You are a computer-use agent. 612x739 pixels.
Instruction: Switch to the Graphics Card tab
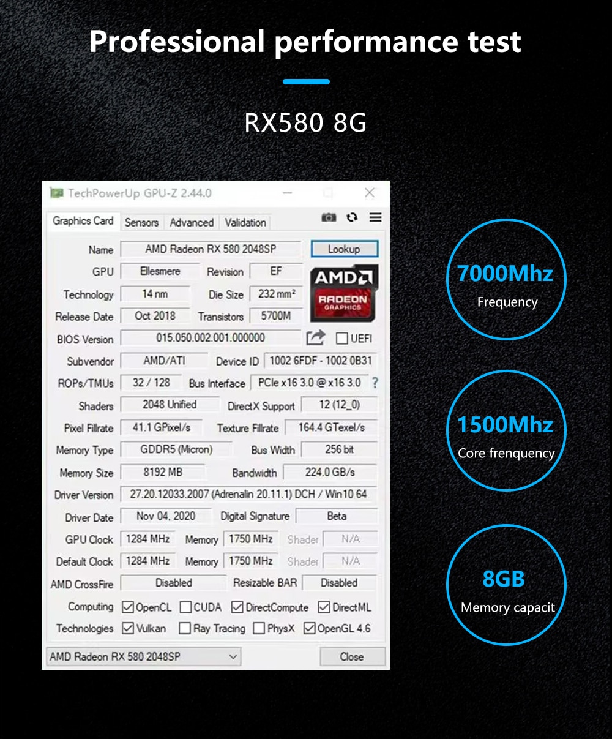[x=83, y=221]
